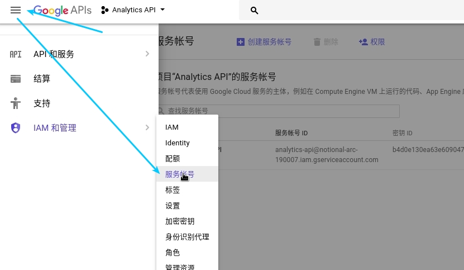
Task: Click the 密钥 ID column header
Action: (403, 133)
